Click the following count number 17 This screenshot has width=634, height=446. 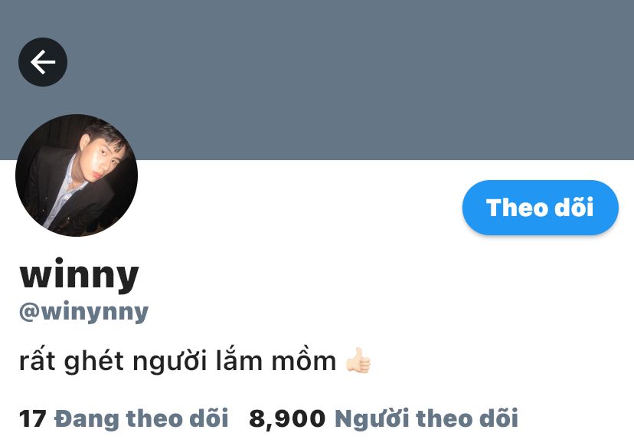click(33, 418)
